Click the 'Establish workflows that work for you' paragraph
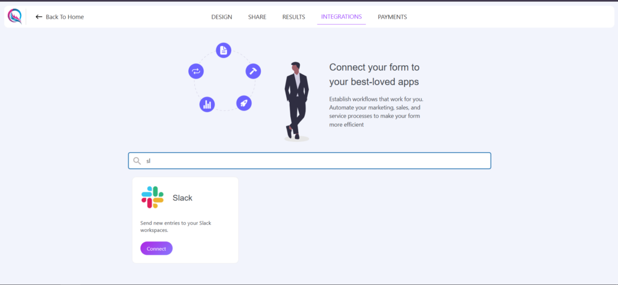 [377, 112]
